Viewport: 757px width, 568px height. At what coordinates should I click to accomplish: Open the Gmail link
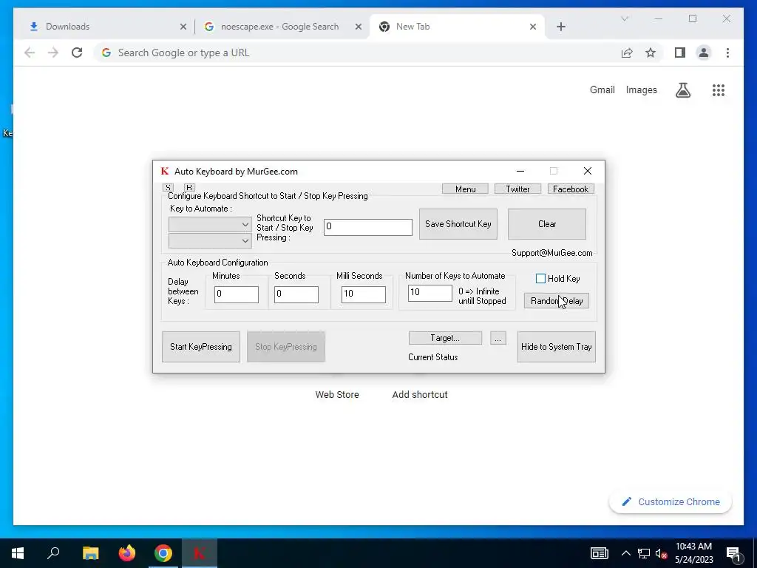(x=602, y=89)
